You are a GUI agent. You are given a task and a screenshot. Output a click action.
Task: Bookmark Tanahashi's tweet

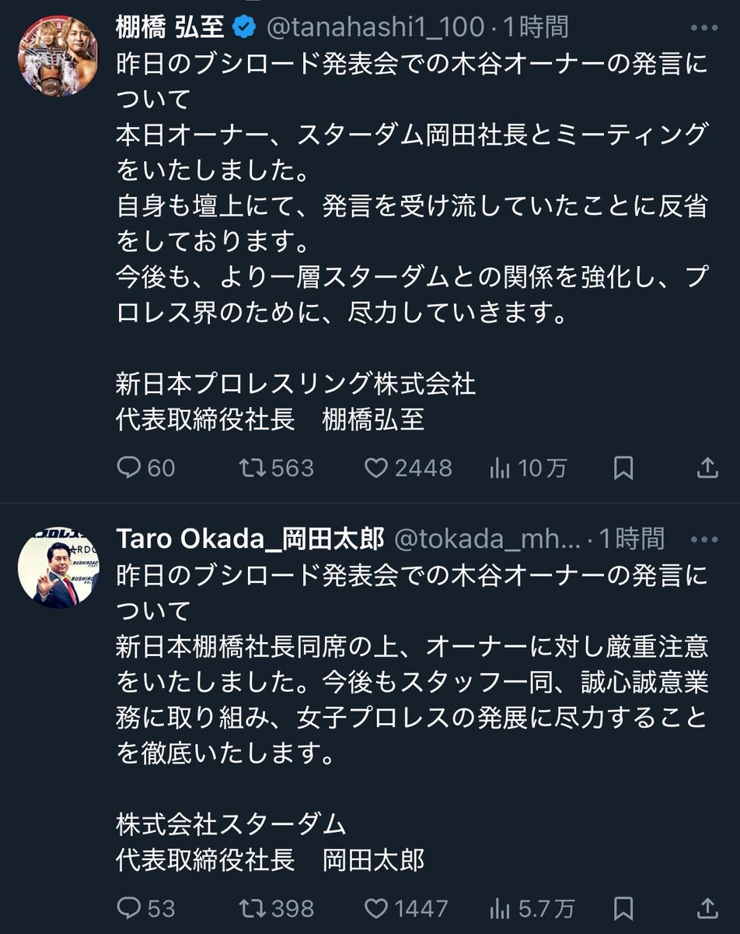click(623, 467)
